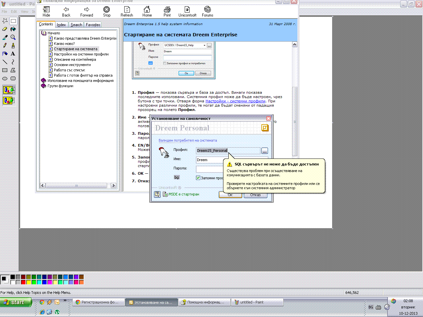Expand quick launch overflow chevron on taskbar
The image size is (423, 317).
coord(65,301)
